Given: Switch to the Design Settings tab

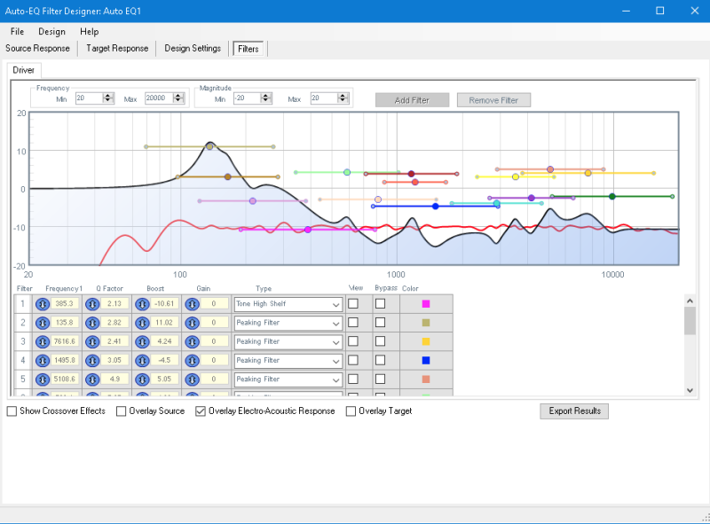Looking at the screenshot, I should (193, 49).
